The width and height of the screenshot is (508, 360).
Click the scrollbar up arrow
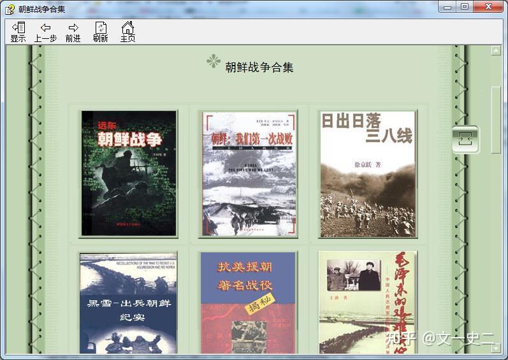[496, 50]
